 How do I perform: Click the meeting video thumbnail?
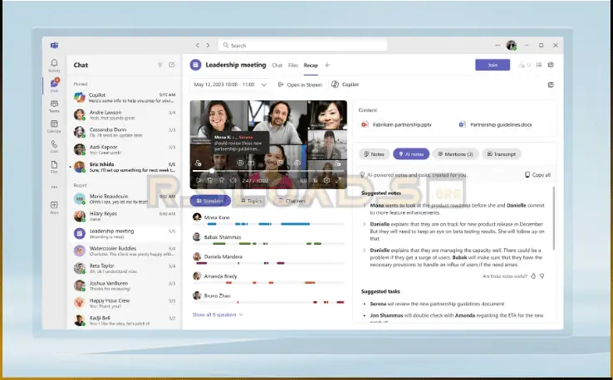point(268,145)
